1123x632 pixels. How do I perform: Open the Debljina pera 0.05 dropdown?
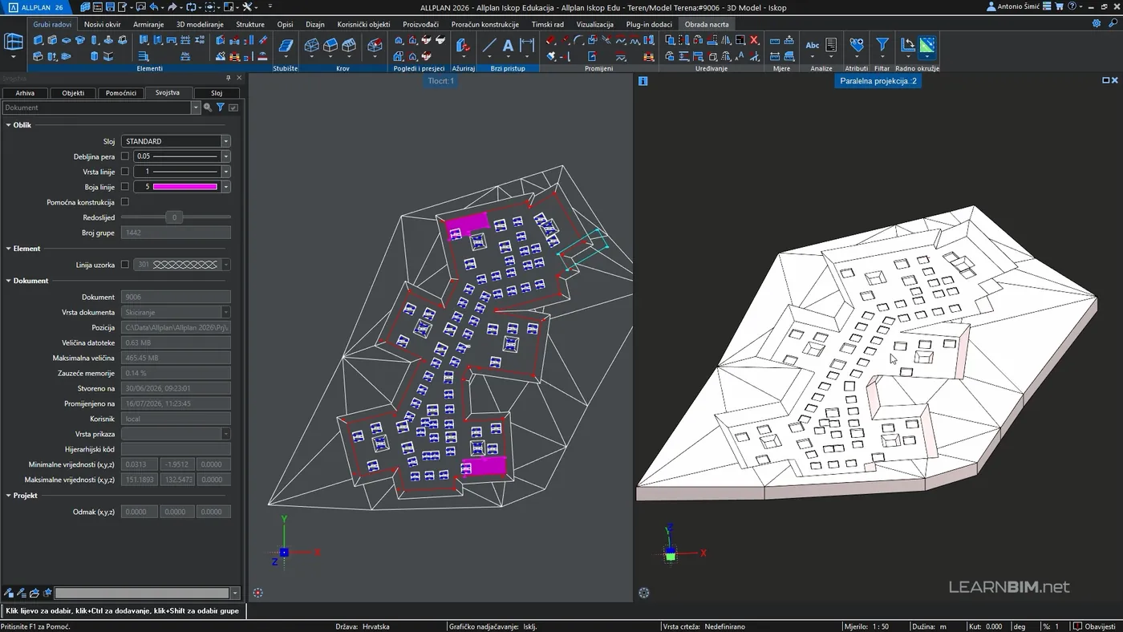coord(225,156)
